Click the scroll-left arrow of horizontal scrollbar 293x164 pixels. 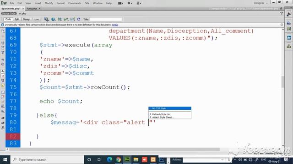coord(7,149)
